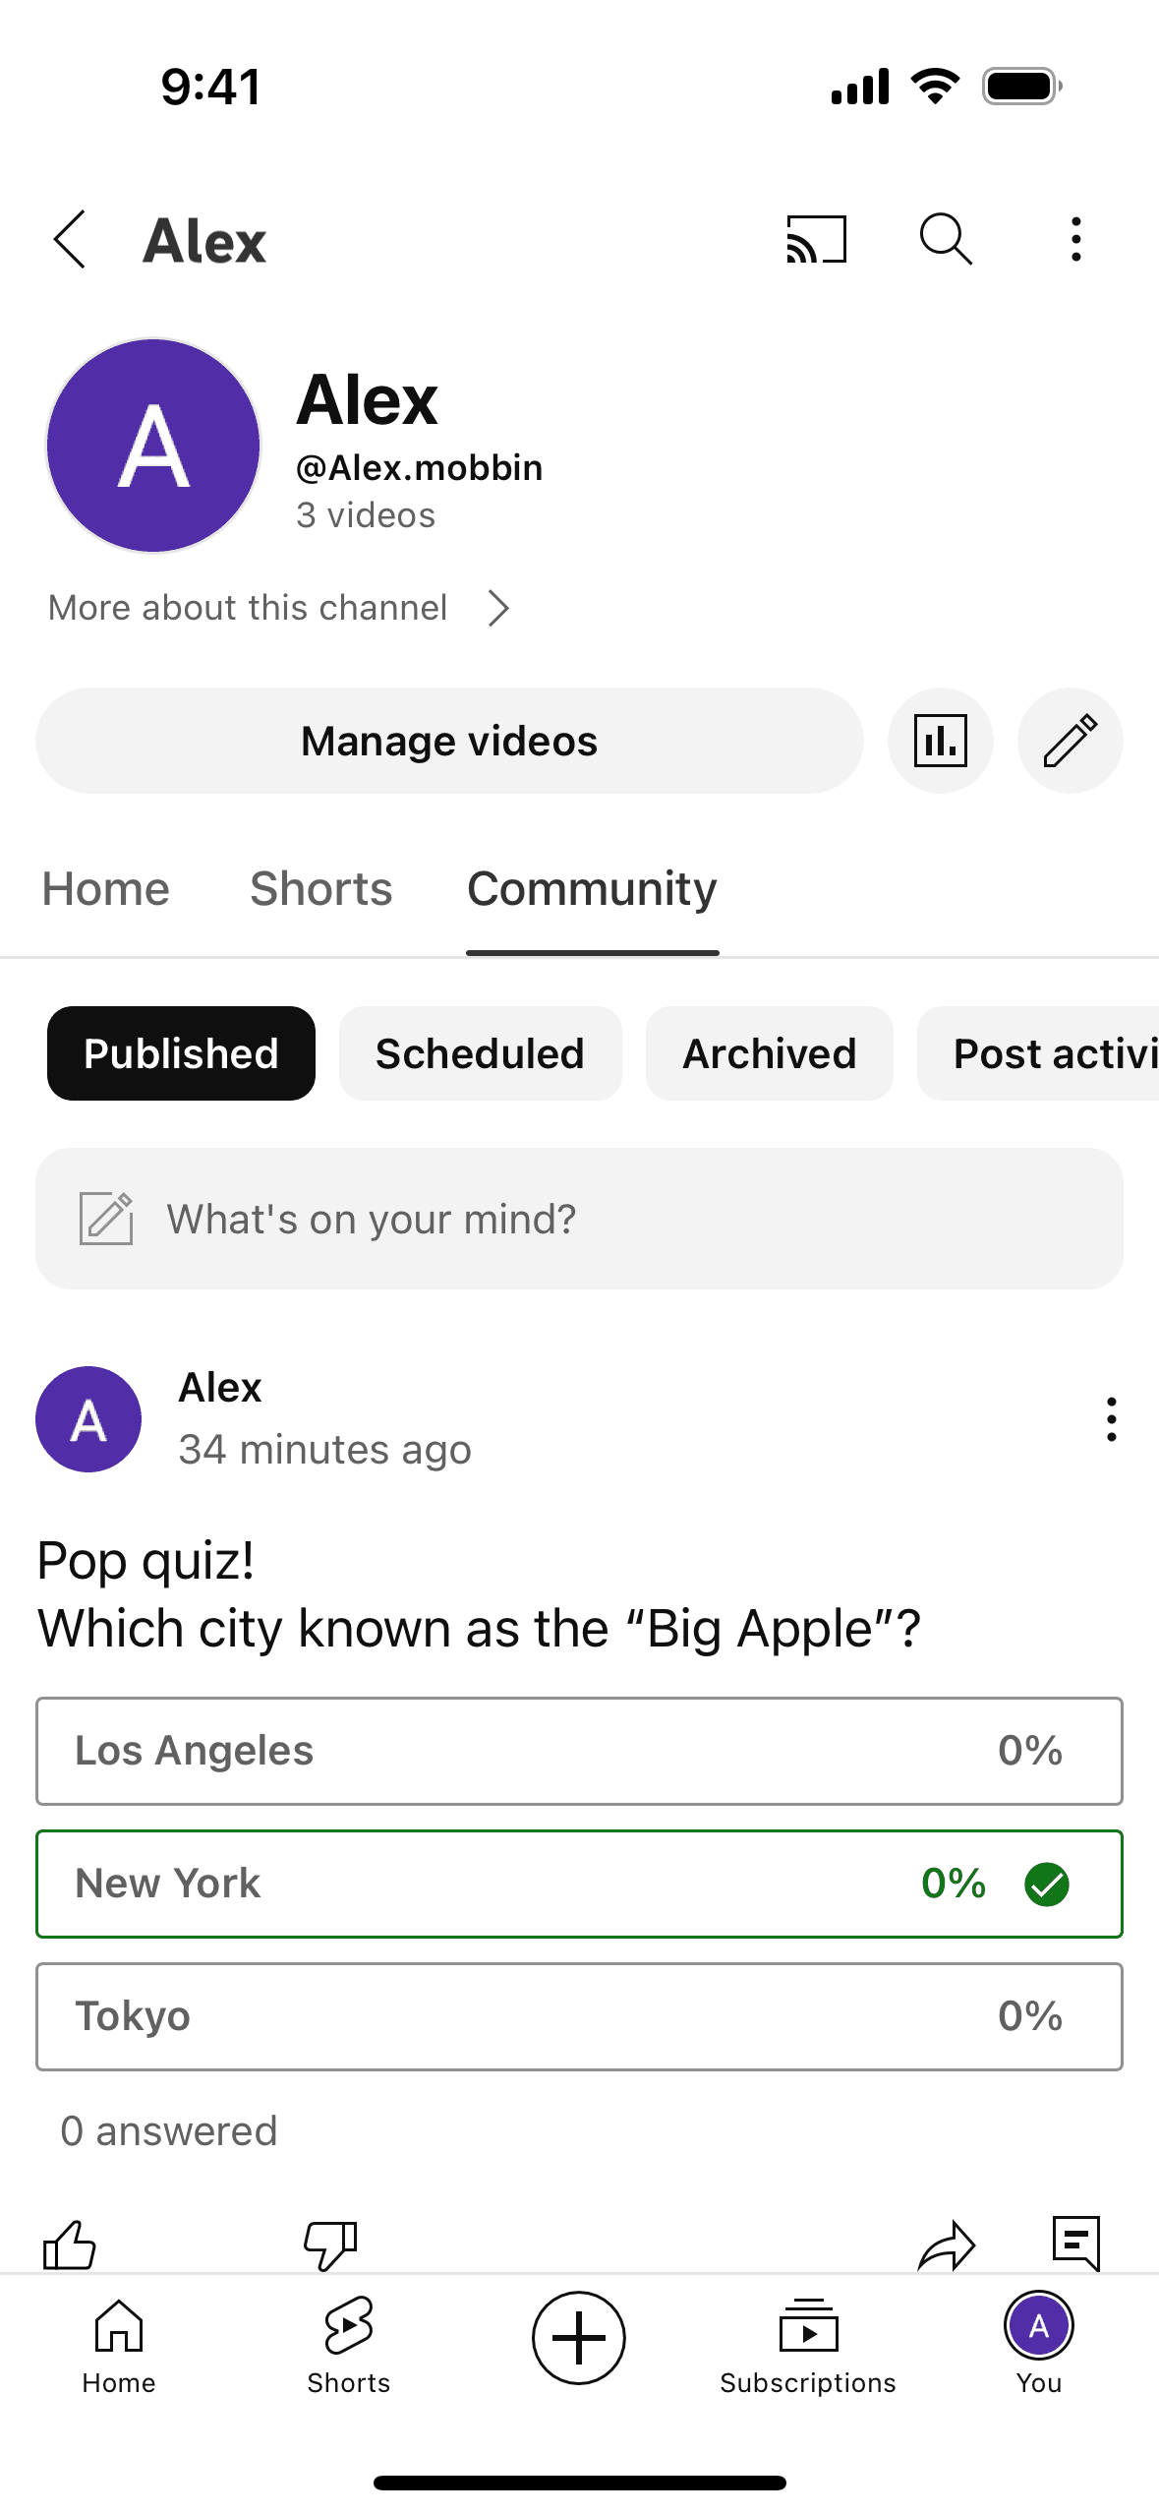Show Scheduled community posts
This screenshot has height=2514, width=1159.
(x=480, y=1053)
